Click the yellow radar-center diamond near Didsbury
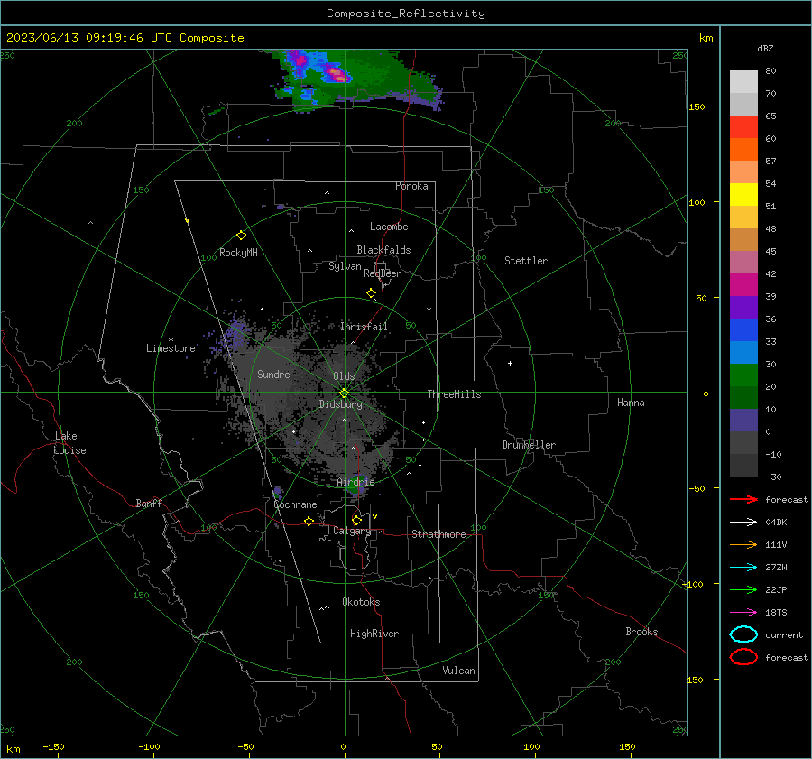812x759 pixels. (x=344, y=393)
